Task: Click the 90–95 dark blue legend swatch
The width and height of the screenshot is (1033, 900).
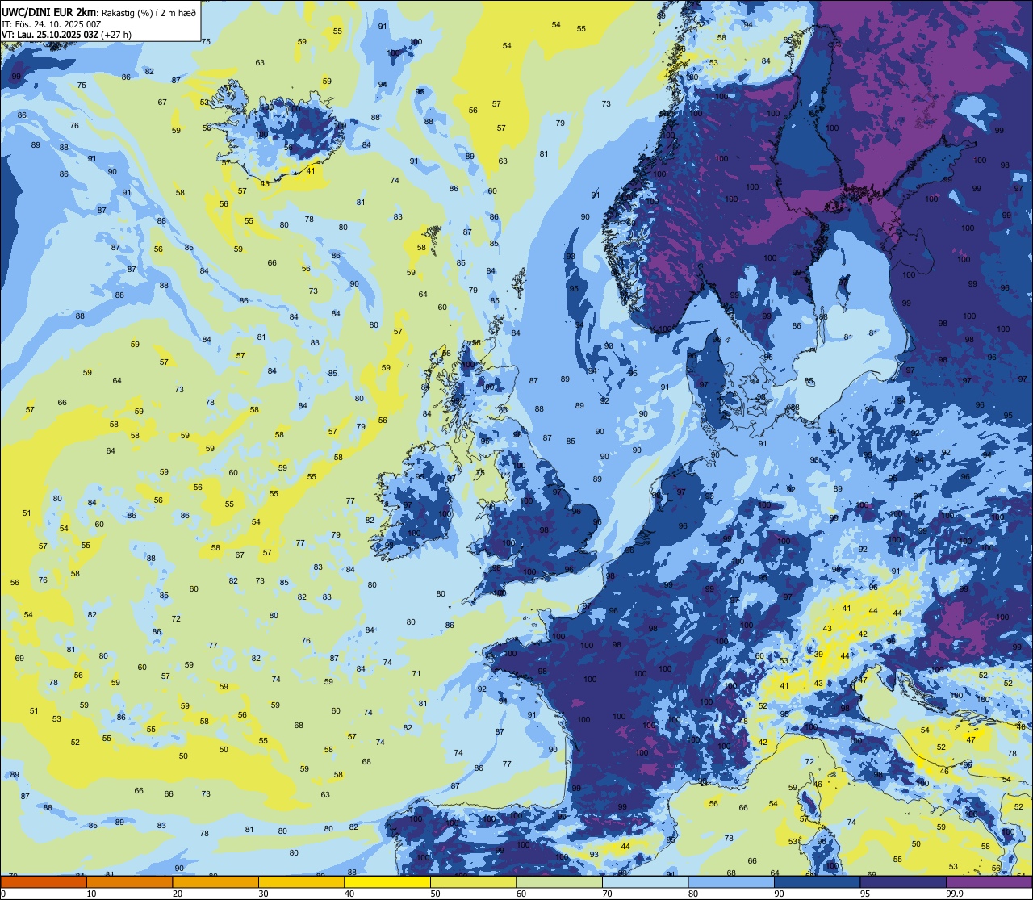Action: pos(817,881)
